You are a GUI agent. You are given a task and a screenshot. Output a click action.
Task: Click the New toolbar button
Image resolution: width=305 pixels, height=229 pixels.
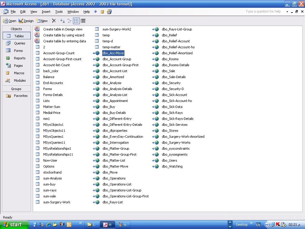[42, 21]
